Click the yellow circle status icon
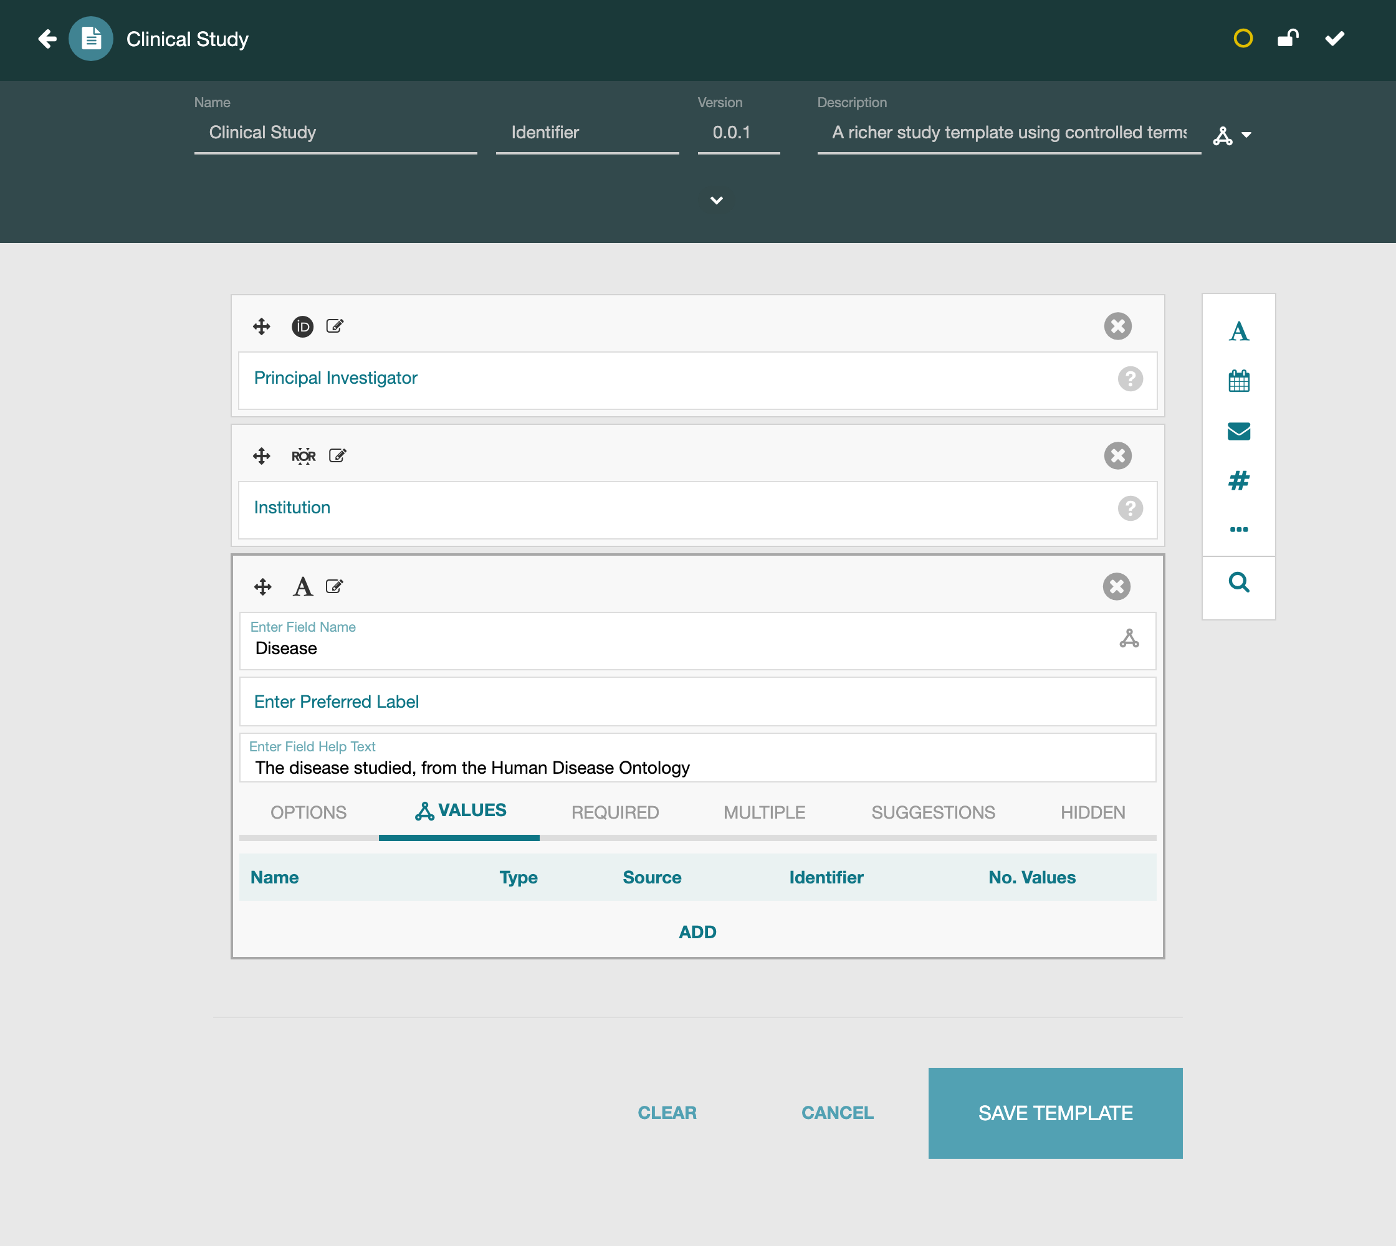The width and height of the screenshot is (1396, 1246). click(1243, 39)
